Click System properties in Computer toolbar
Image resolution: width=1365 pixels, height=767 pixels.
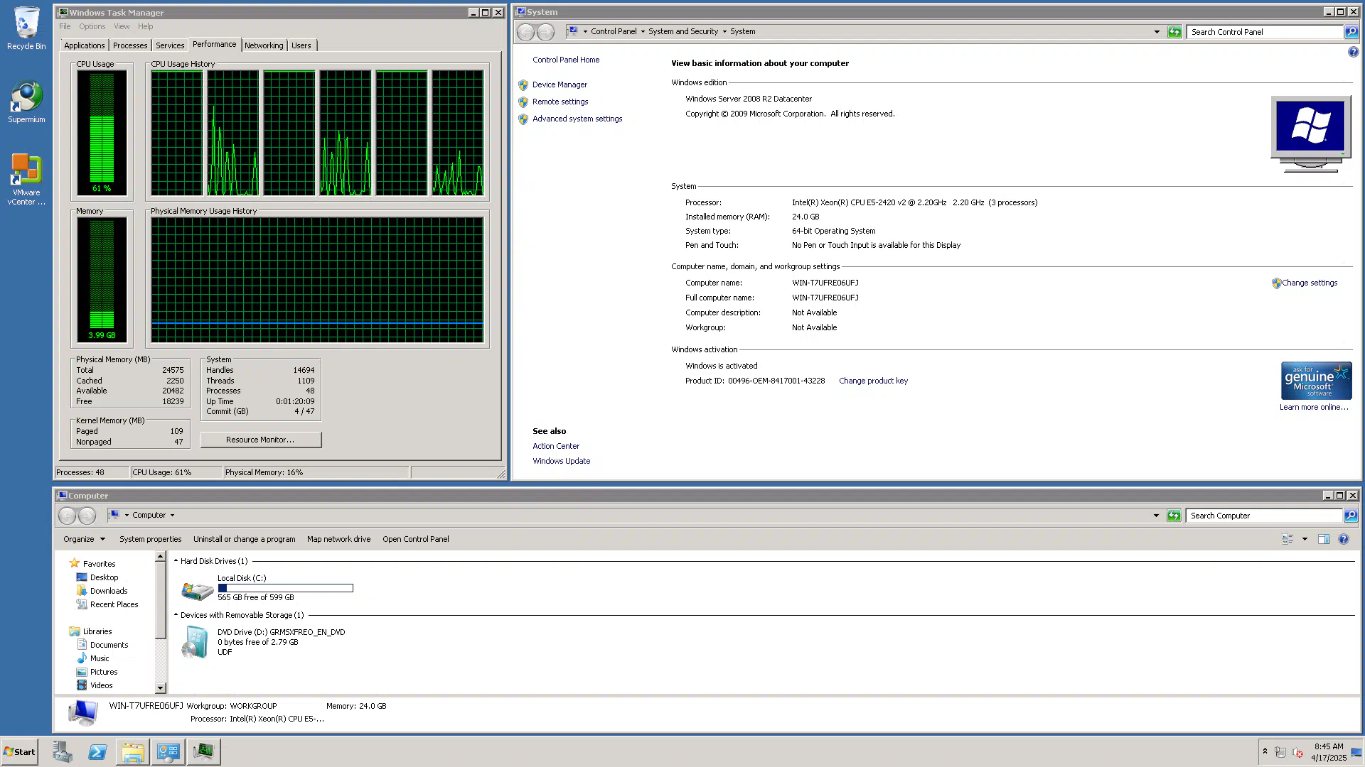150,539
